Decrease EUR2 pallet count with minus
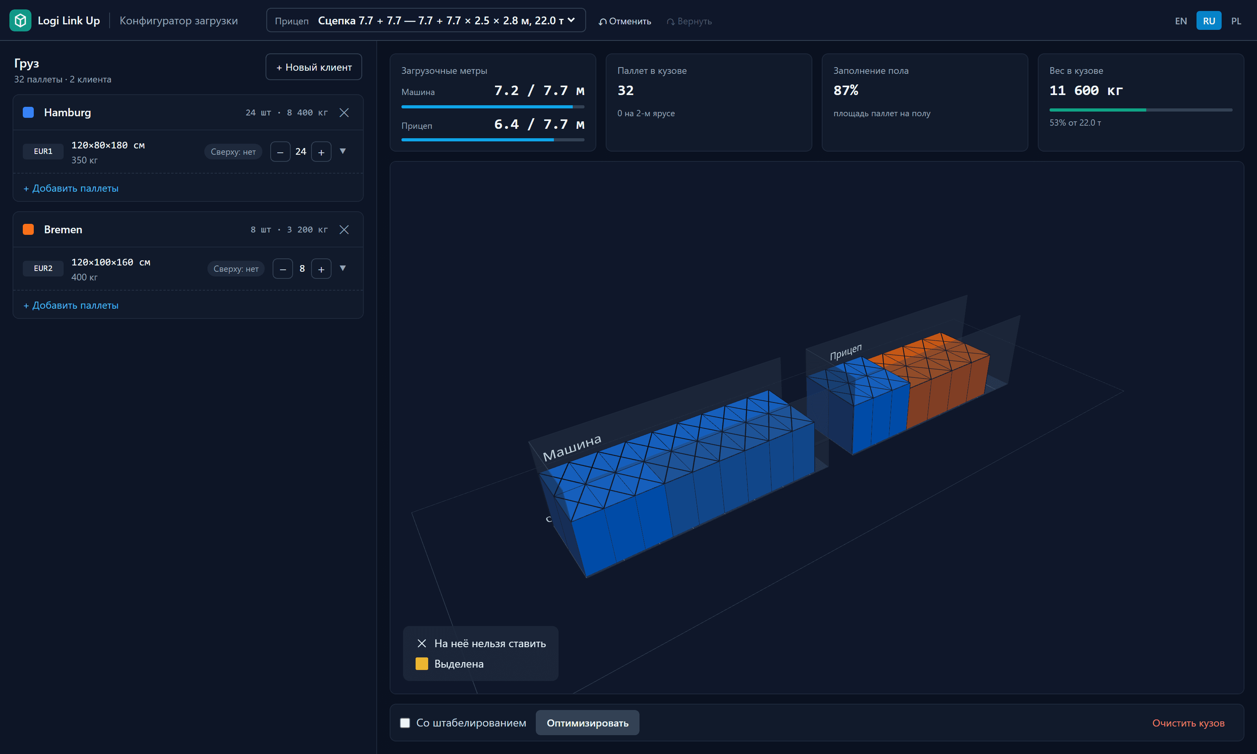Screen dimensions: 1257x754 (x=282, y=269)
